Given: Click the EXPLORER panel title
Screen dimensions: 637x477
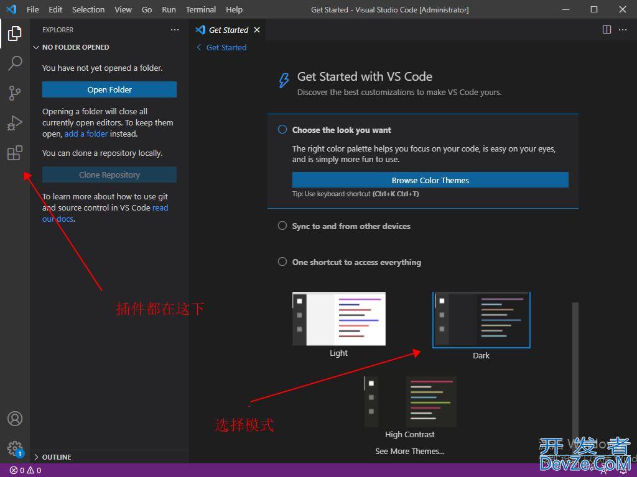Looking at the screenshot, I should point(58,30).
